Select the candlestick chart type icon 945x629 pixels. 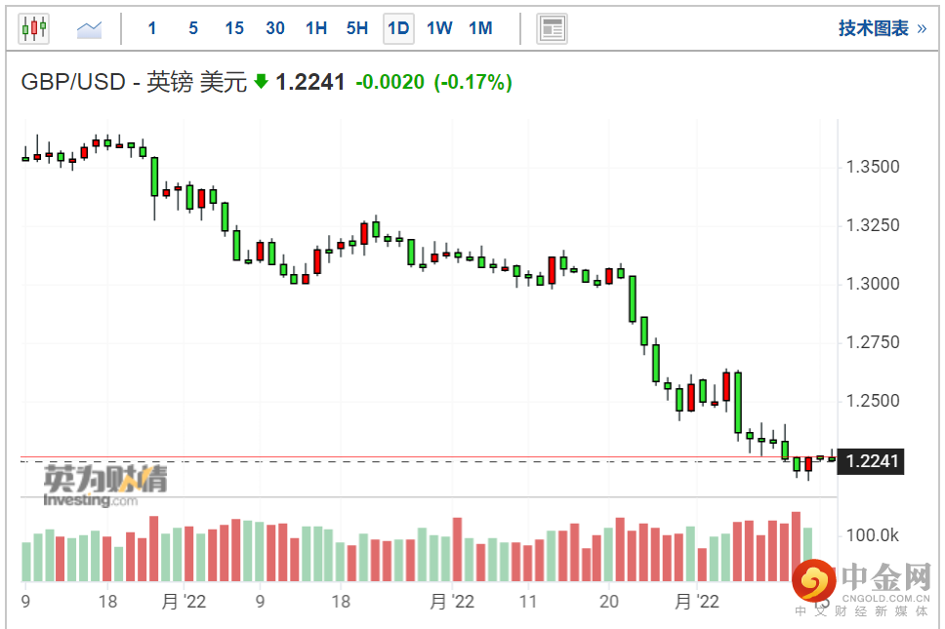(33, 28)
